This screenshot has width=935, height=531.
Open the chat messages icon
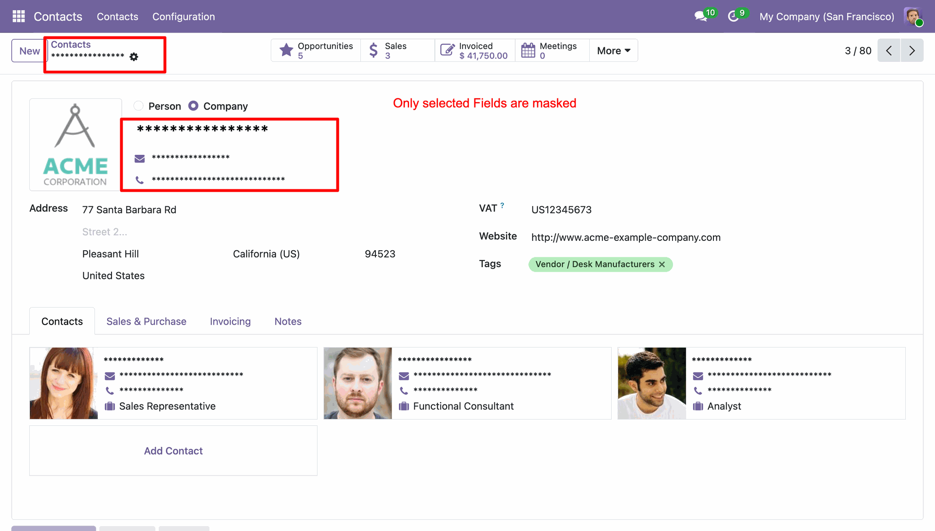[x=701, y=17]
